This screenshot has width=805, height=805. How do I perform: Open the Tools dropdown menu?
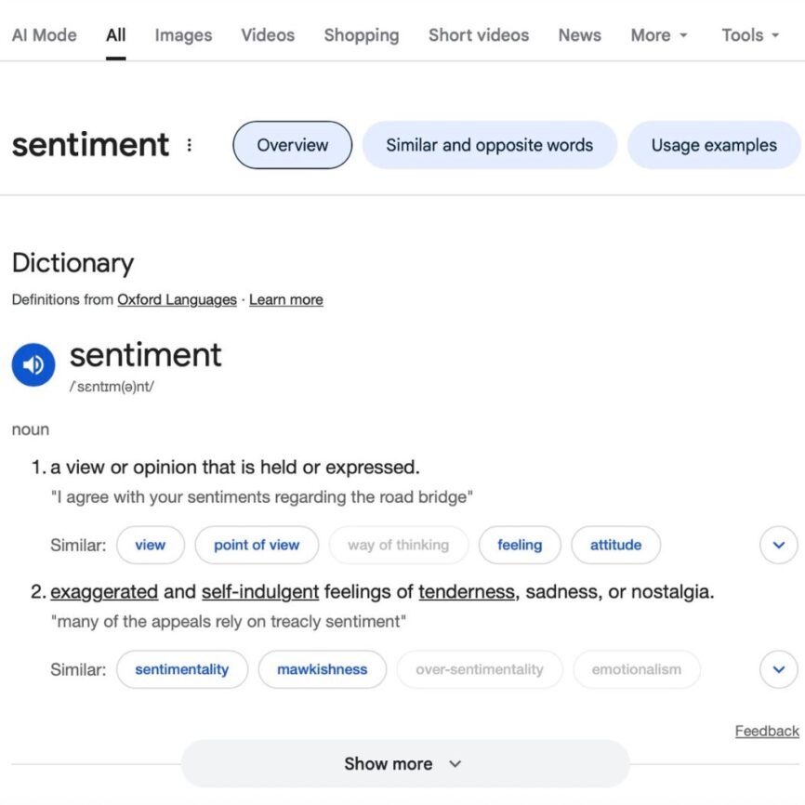click(x=750, y=35)
